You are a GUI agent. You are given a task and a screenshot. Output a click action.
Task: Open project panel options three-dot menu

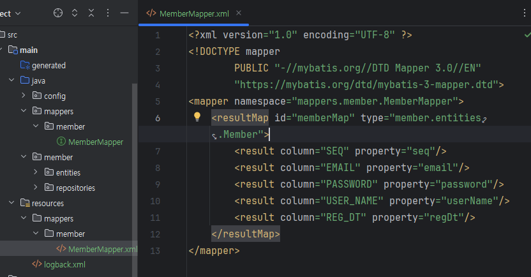108,13
